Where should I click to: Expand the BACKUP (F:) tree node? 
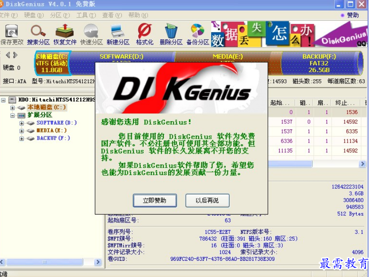pos(21,139)
